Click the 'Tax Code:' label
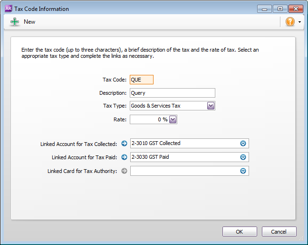The height and width of the screenshot is (245, 308). [x=115, y=80]
